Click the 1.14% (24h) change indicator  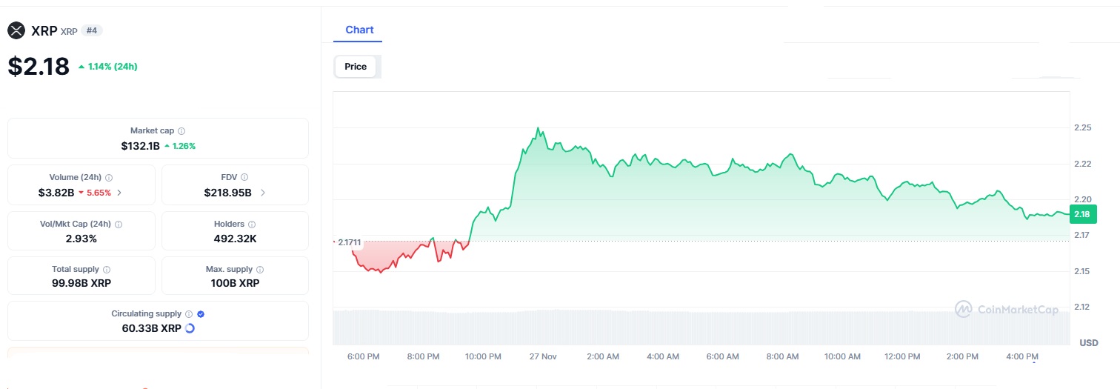point(107,67)
